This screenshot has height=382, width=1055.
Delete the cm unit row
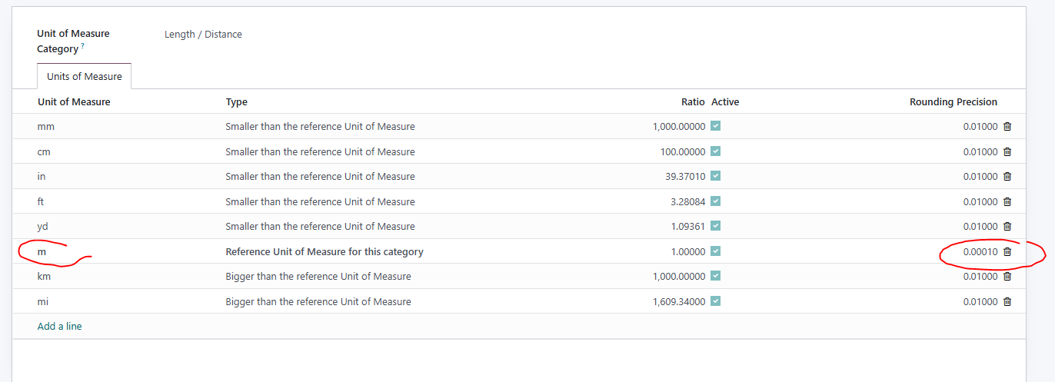(x=1007, y=152)
